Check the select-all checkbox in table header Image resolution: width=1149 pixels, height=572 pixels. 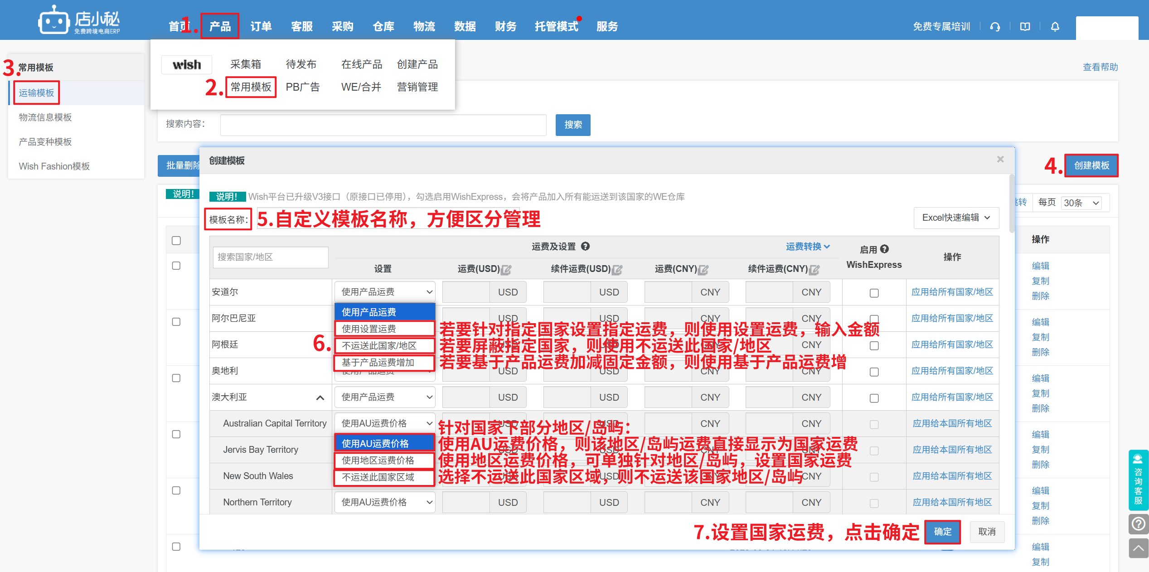tap(176, 241)
